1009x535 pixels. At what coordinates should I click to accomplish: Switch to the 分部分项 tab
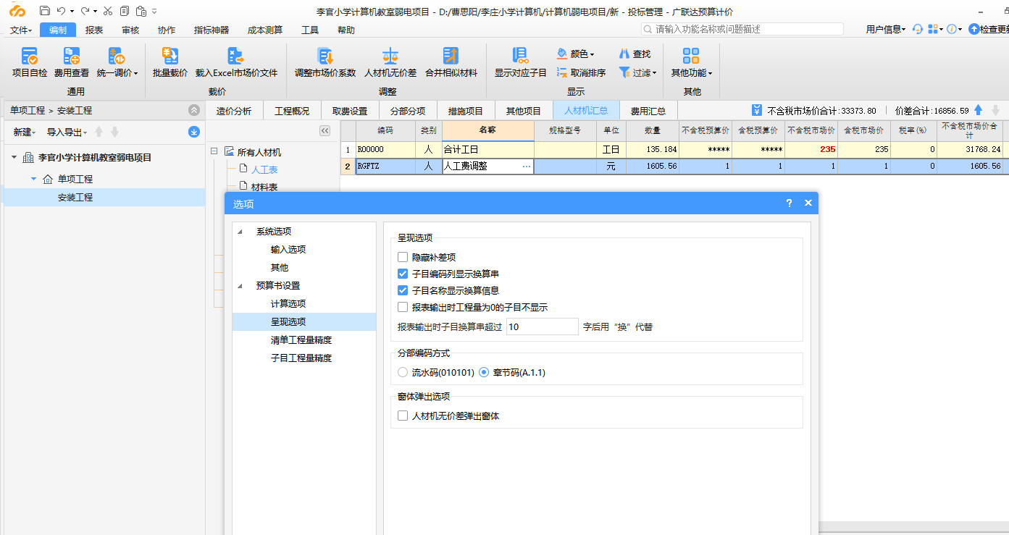[x=408, y=111]
